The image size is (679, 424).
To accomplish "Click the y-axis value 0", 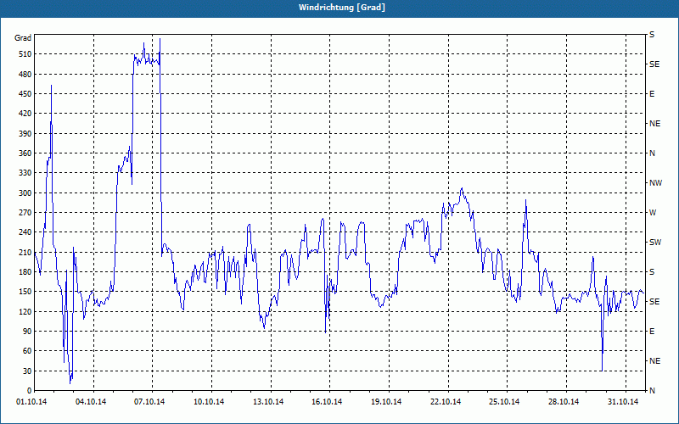I will [30, 391].
